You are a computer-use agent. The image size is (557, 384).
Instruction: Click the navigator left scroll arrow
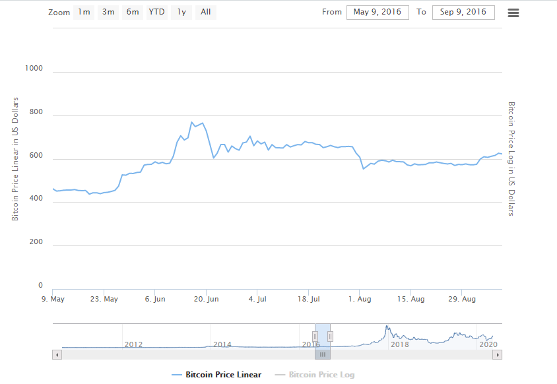tap(57, 354)
